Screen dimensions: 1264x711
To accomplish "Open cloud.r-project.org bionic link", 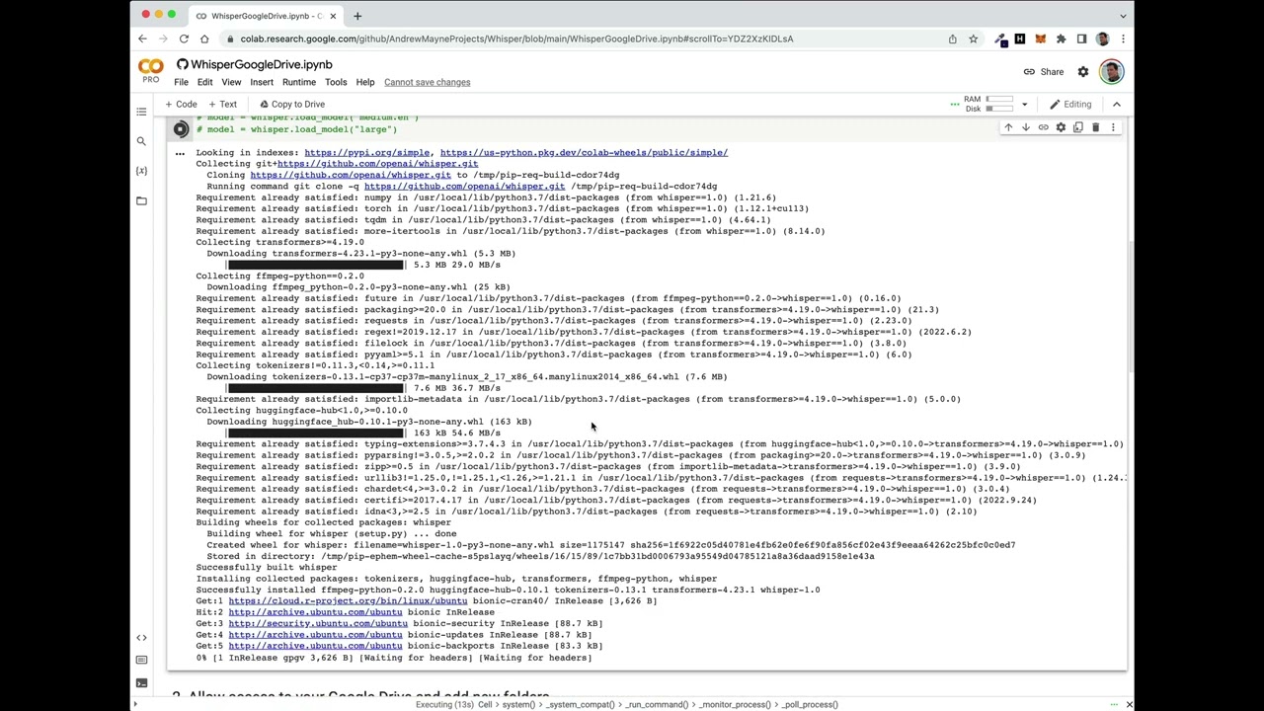I will coord(348,600).
